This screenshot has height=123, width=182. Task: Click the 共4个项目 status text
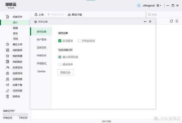[106, 121]
